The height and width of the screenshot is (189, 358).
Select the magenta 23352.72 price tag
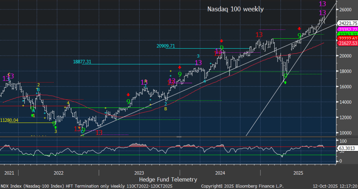point(346,30)
